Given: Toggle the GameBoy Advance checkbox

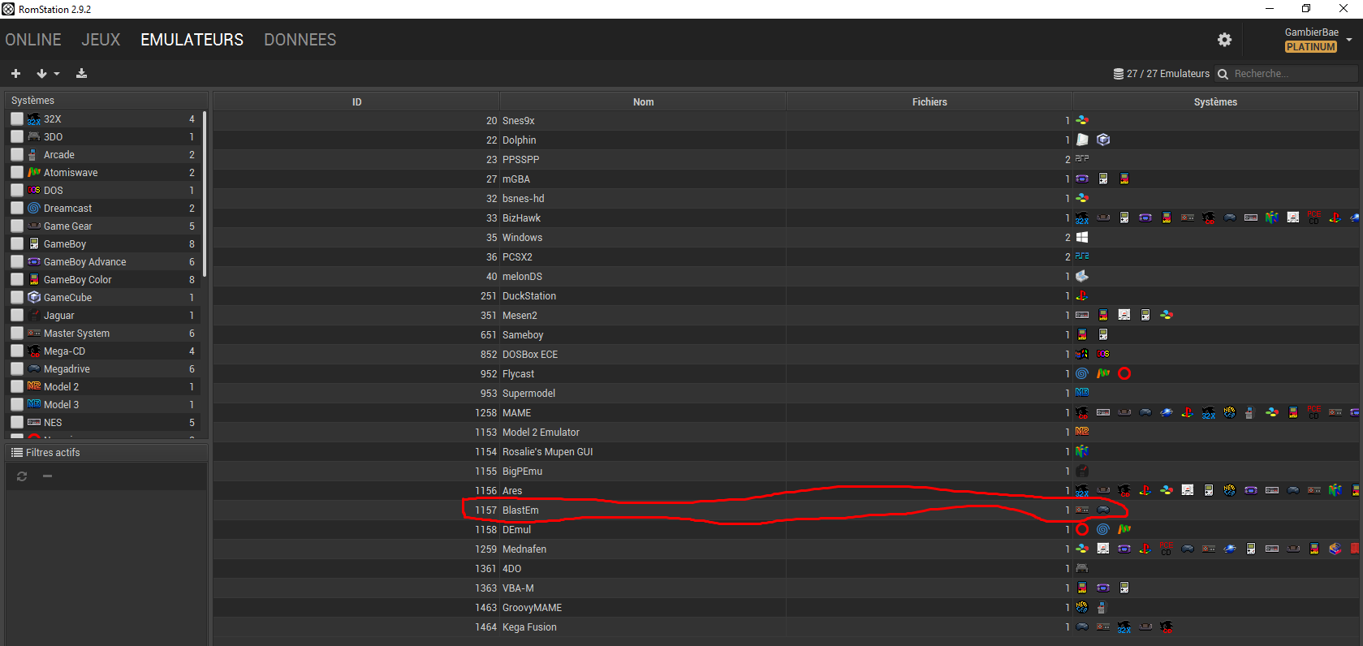Looking at the screenshot, I should tap(17, 261).
